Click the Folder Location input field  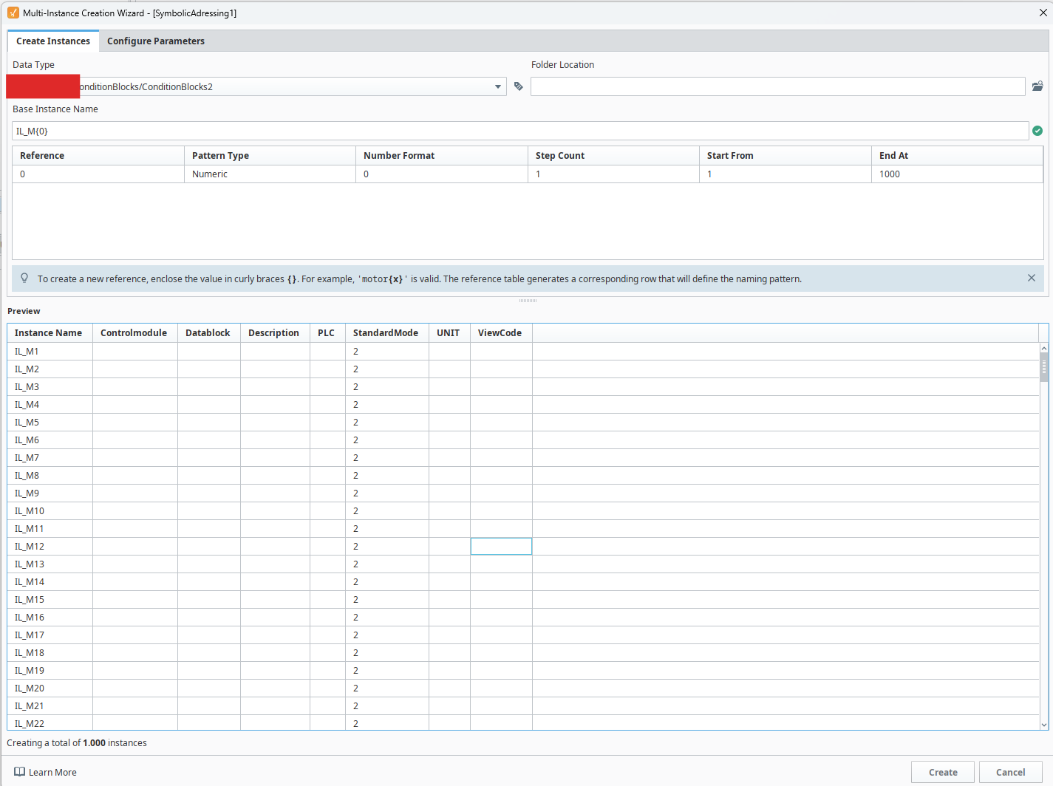point(778,86)
